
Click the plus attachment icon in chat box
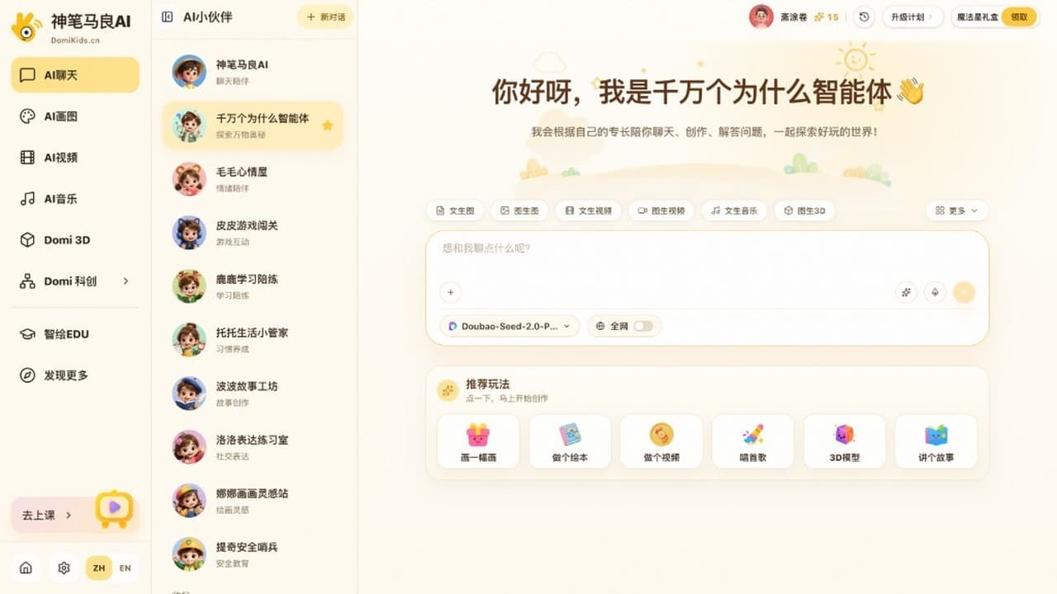point(450,292)
